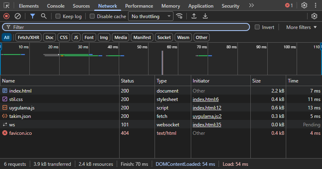The height and width of the screenshot is (169, 322).
Task: Filter by Doc requests
Action: click(50, 37)
